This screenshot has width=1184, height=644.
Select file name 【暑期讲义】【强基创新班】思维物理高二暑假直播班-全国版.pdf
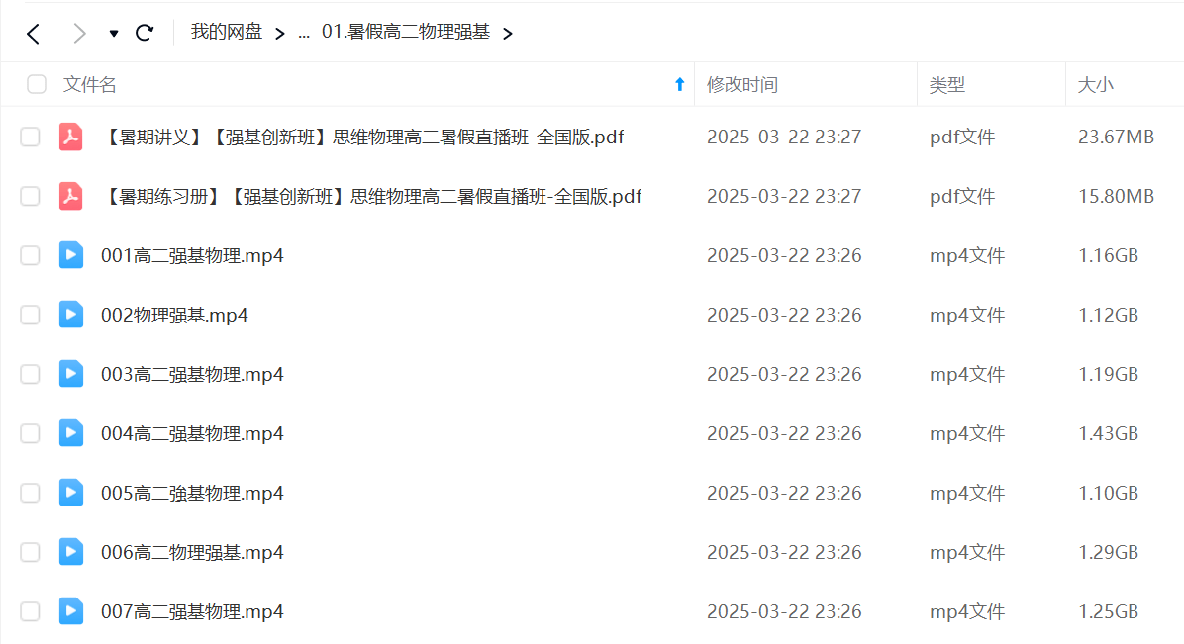coord(362,137)
